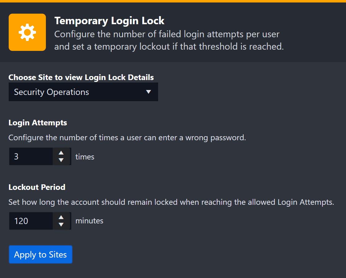Click the Temporary Login Lock heading
The width and height of the screenshot is (346, 278).
[109, 21]
